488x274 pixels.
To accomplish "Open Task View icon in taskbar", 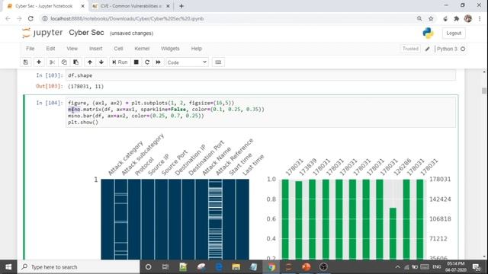I will tap(165, 267).
